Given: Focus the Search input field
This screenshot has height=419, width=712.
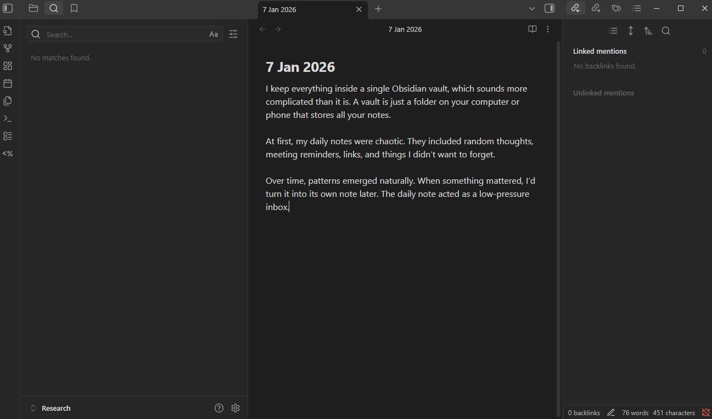Looking at the screenshot, I should point(125,35).
